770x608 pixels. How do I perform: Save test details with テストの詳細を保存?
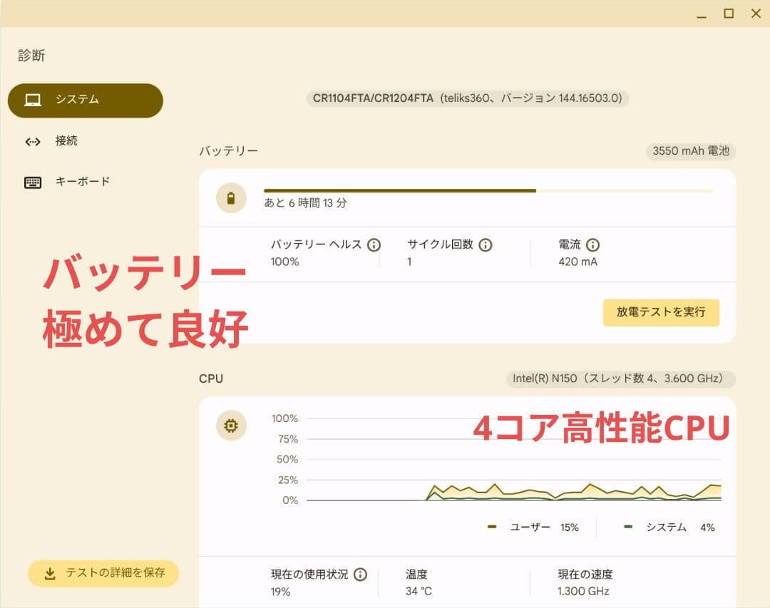coord(103,573)
